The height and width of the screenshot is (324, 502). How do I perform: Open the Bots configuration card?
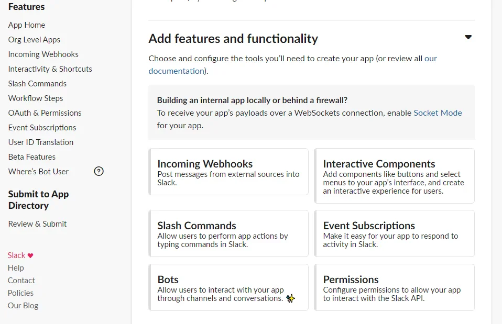228,287
